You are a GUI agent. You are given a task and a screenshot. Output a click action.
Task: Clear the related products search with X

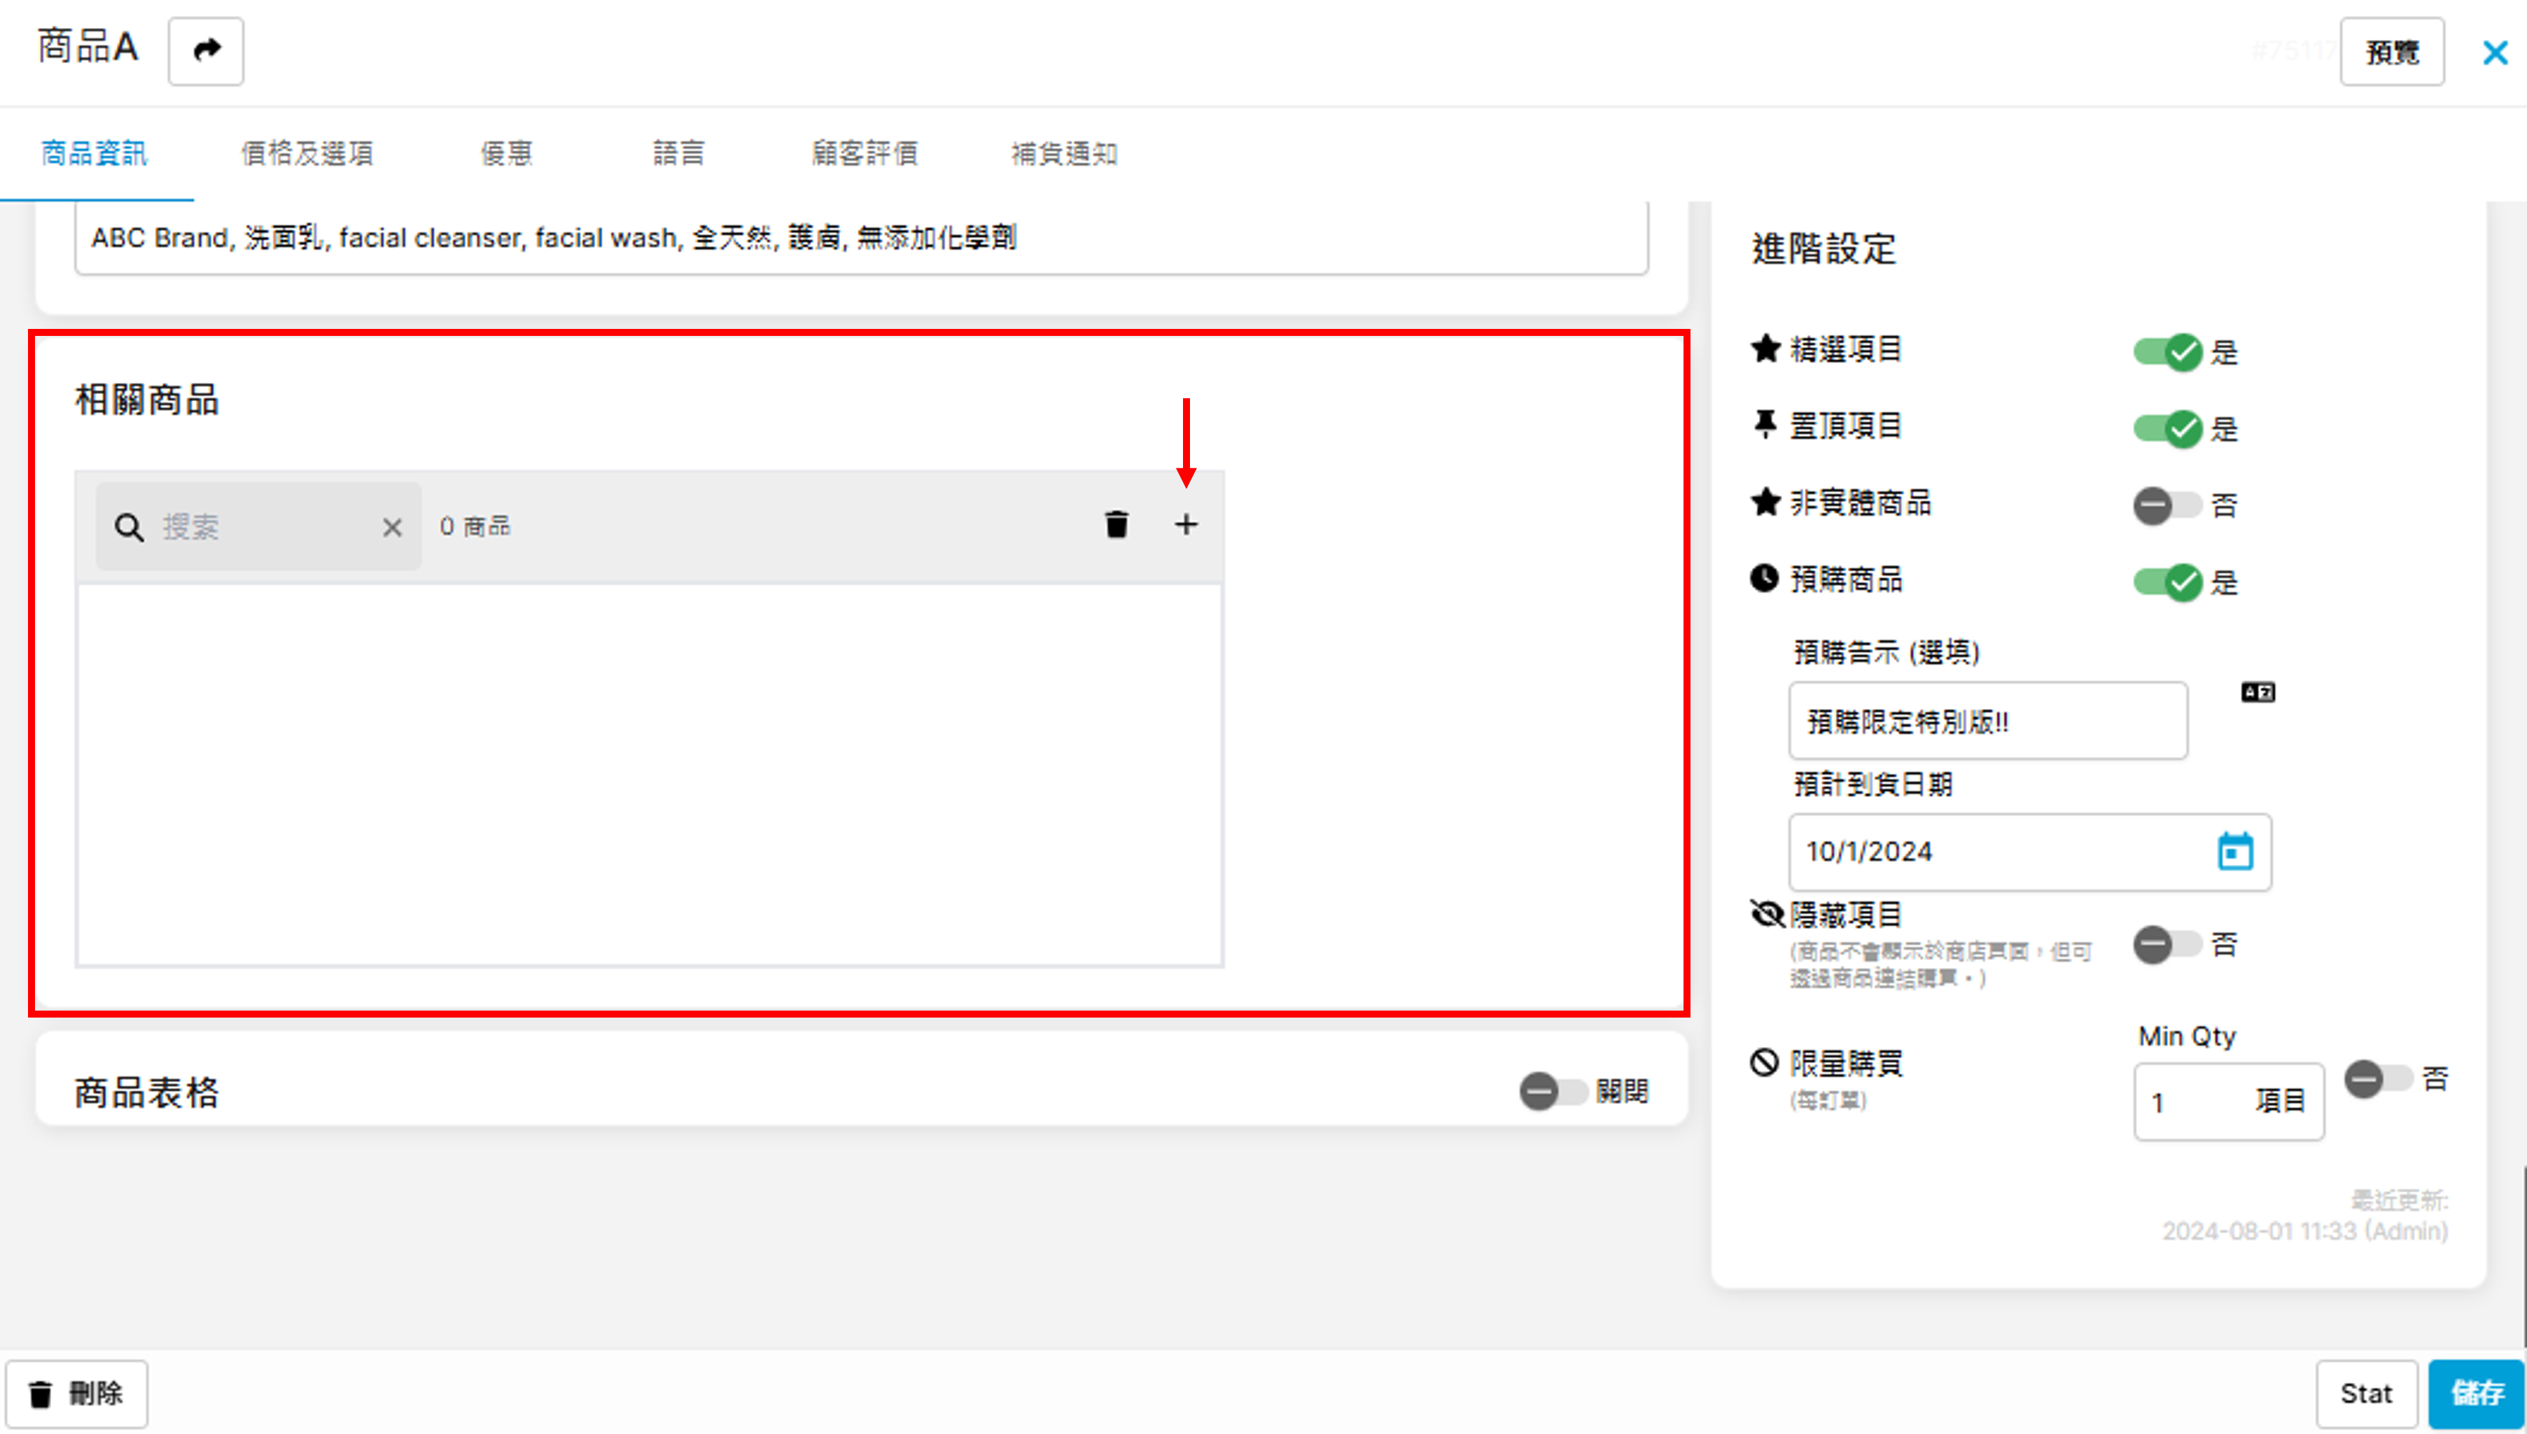[392, 528]
